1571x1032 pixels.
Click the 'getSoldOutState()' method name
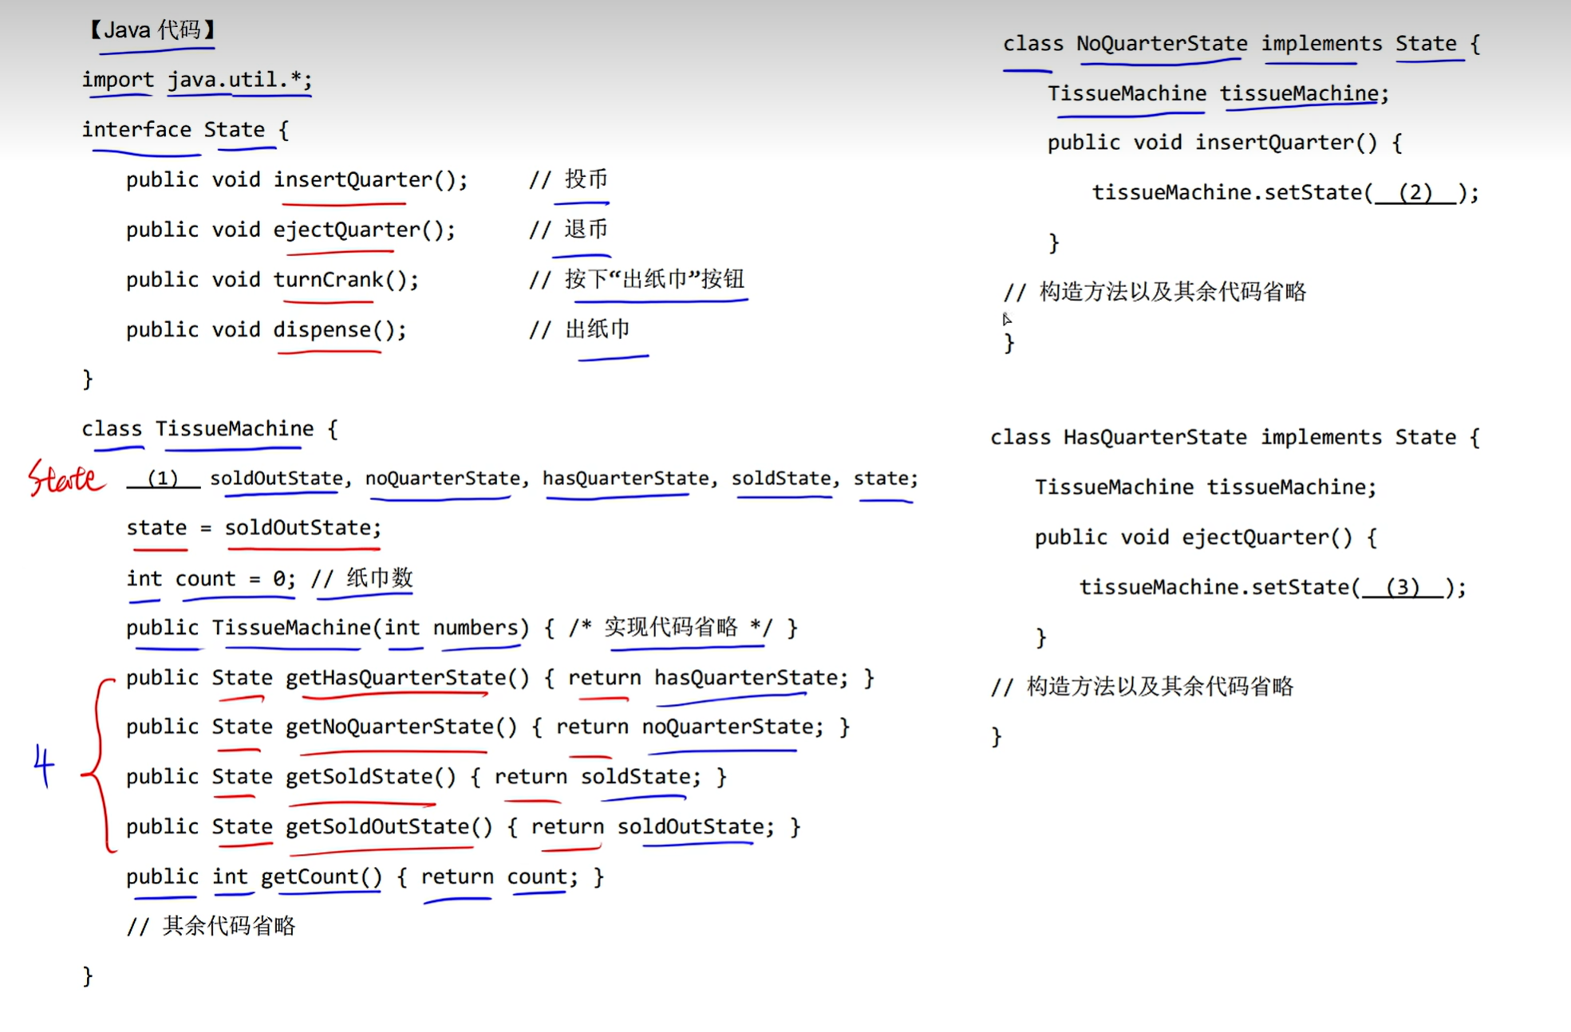tap(389, 827)
